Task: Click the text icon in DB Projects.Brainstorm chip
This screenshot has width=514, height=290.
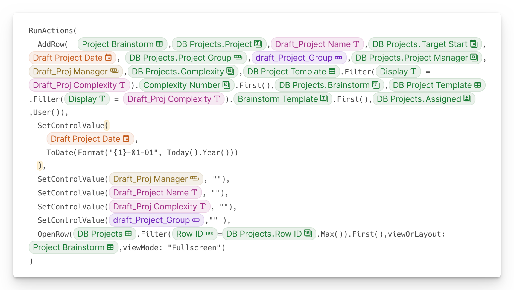Action: (x=376, y=85)
